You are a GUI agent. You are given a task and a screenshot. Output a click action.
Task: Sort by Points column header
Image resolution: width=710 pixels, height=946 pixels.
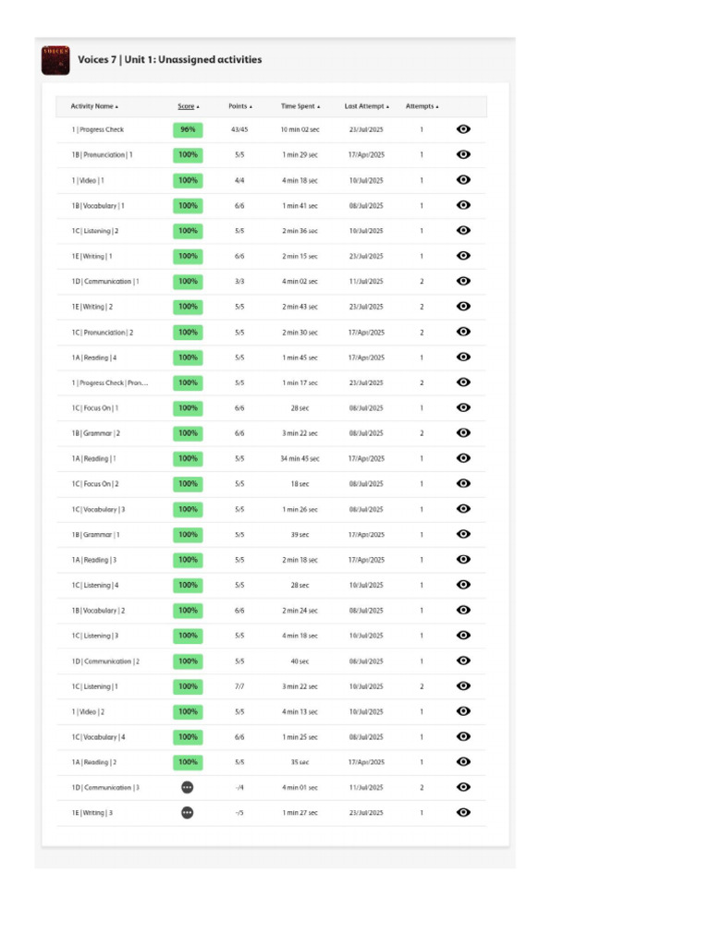(x=240, y=106)
